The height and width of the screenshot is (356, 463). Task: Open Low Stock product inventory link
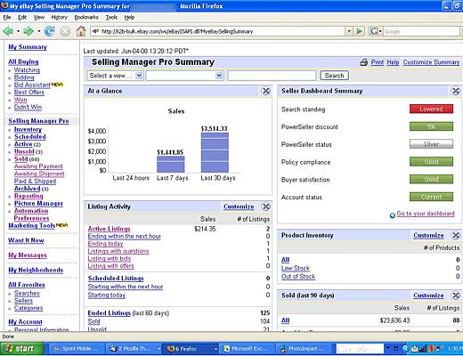[296, 268]
